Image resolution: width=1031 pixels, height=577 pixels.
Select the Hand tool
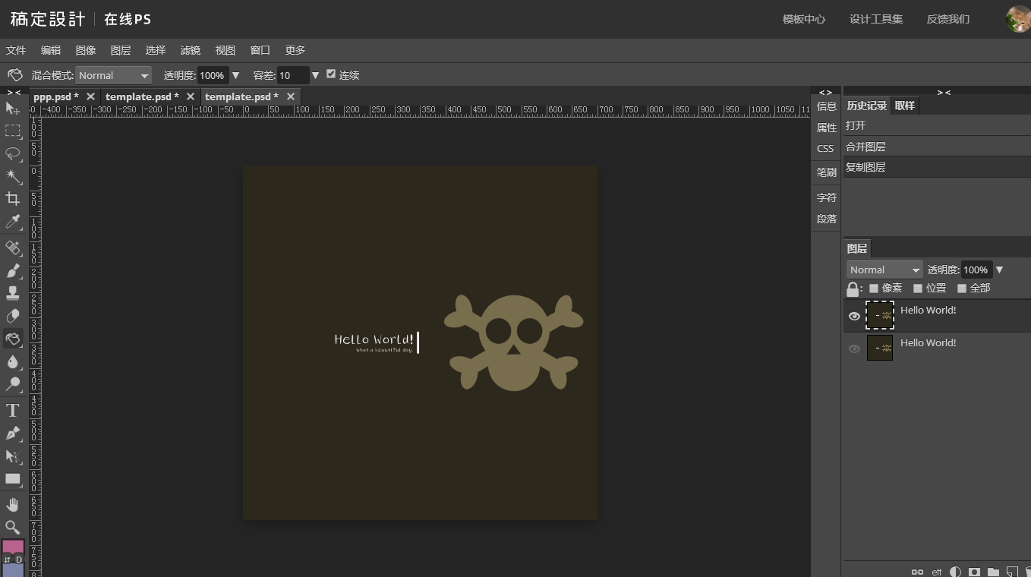click(13, 505)
